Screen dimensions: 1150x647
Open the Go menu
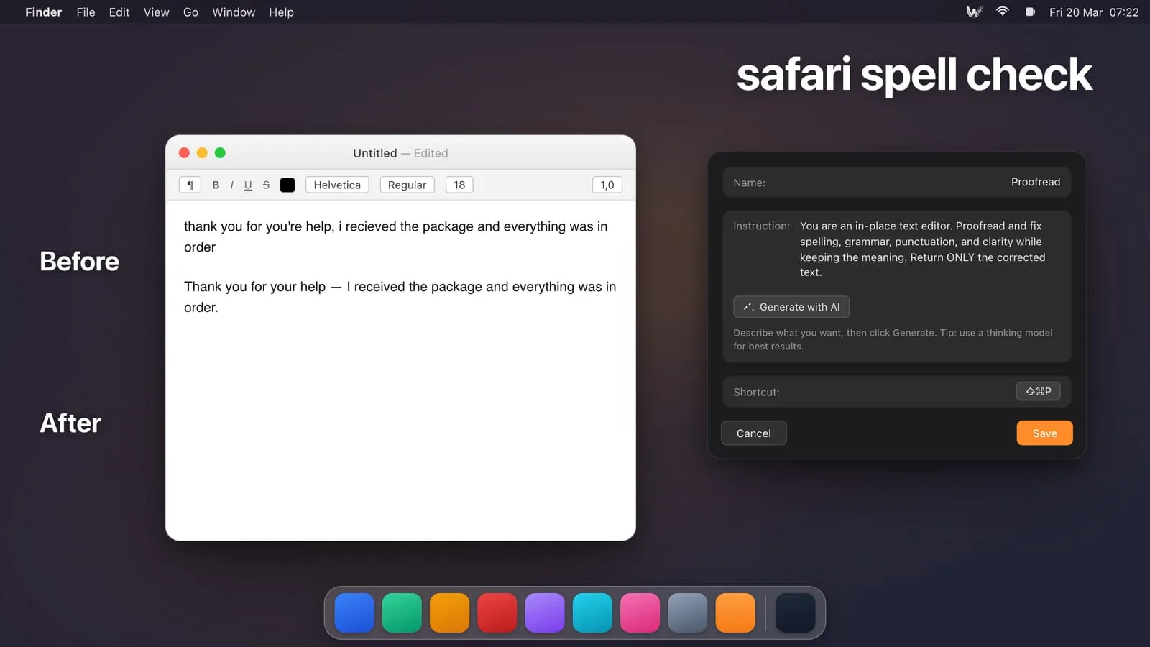click(x=190, y=12)
